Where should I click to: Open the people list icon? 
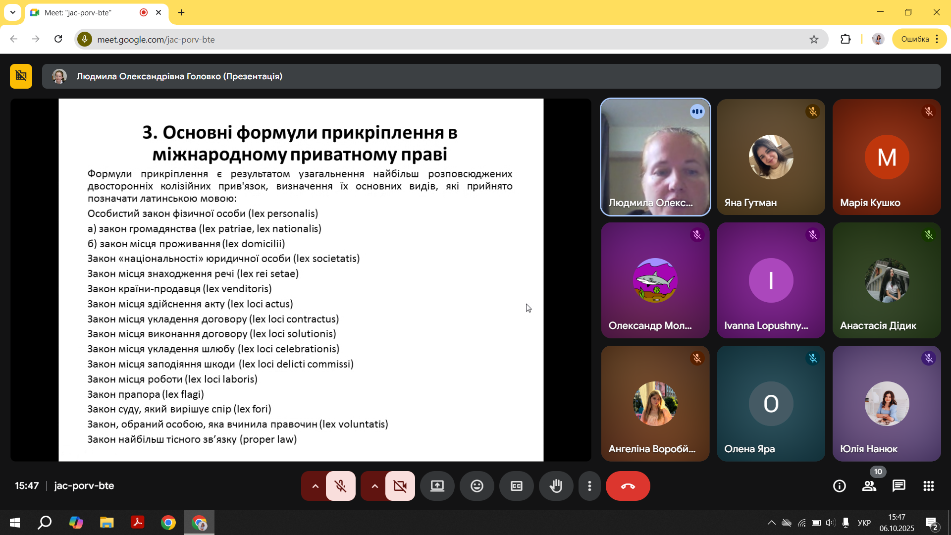click(x=869, y=486)
